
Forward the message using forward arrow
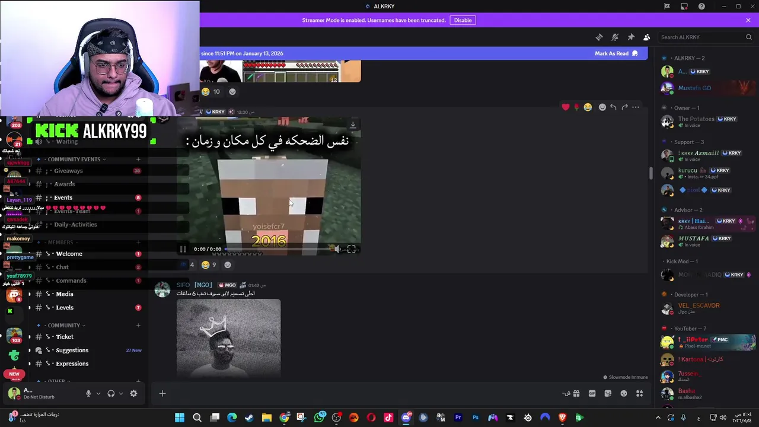tap(624, 107)
